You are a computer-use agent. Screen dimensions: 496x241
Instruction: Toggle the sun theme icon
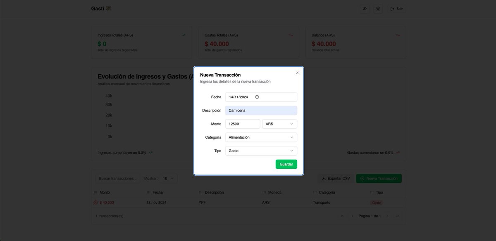tap(378, 9)
